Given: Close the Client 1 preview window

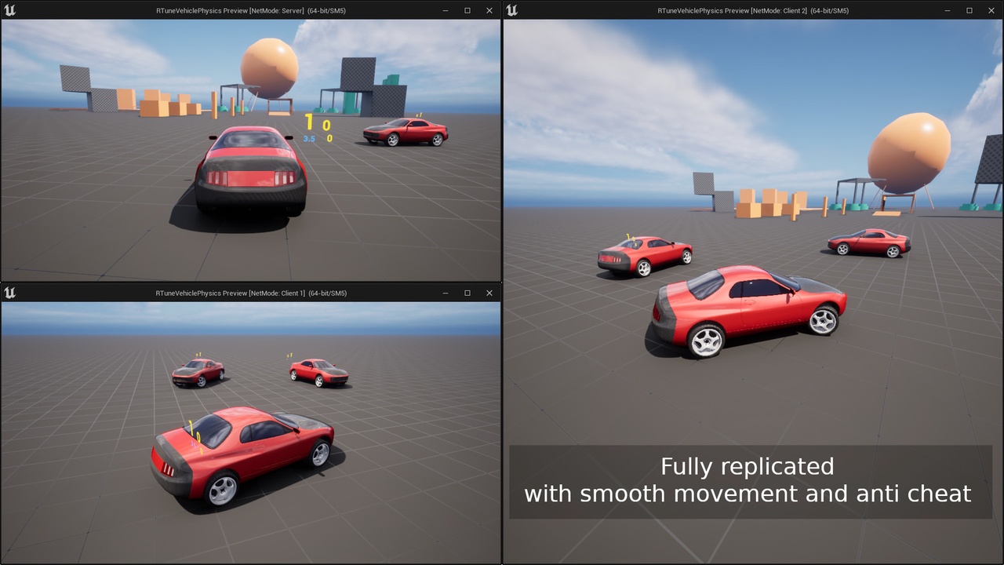Looking at the screenshot, I should (x=489, y=293).
